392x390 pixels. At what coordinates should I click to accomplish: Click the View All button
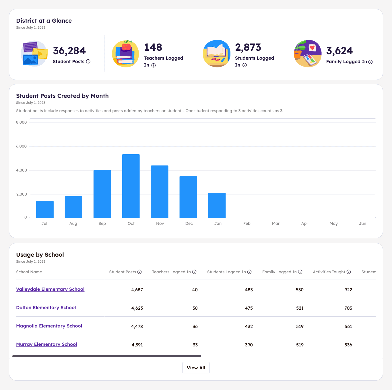tap(196, 367)
